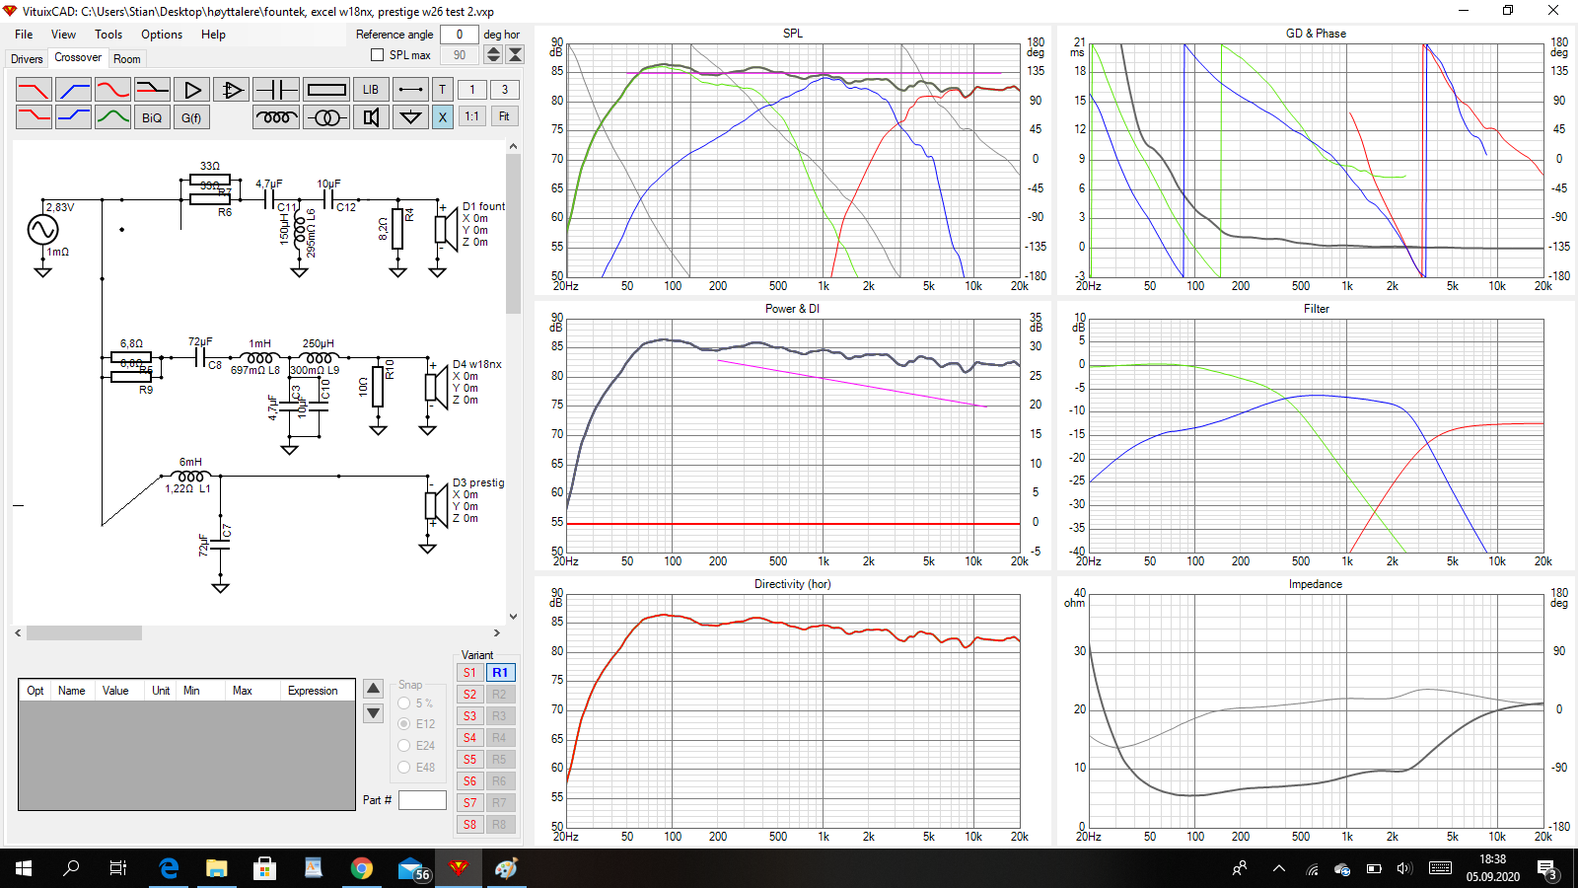Click the schematic scroll right arrow
The image size is (1578, 888).
[x=496, y=632]
